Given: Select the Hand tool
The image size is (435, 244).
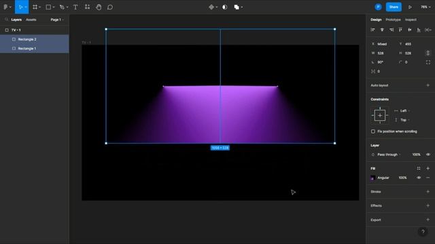Looking at the screenshot, I should tap(99, 7).
